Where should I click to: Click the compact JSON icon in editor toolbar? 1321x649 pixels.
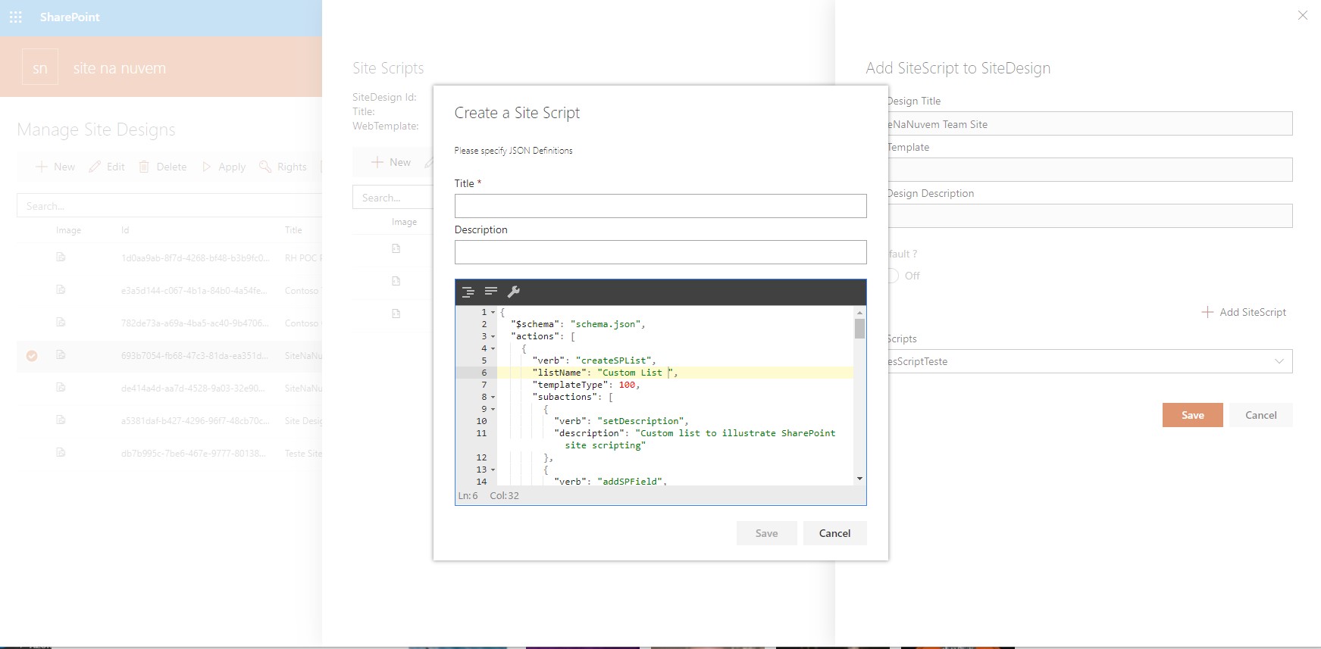click(491, 292)
